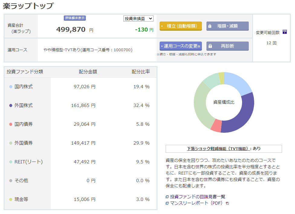The width and height of the screenshot is (295, 214).
Task: Click the lock icon on 増額・減額
Action: click(x=210, y=26)
